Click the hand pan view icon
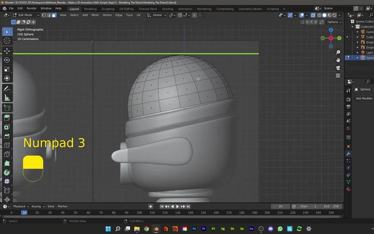This screenshot has width=374, height=234. point(338,60)
